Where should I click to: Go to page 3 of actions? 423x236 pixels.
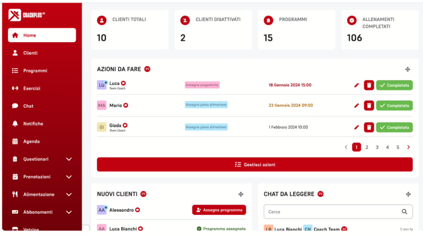pyautogui.click(x=377, y=147)
